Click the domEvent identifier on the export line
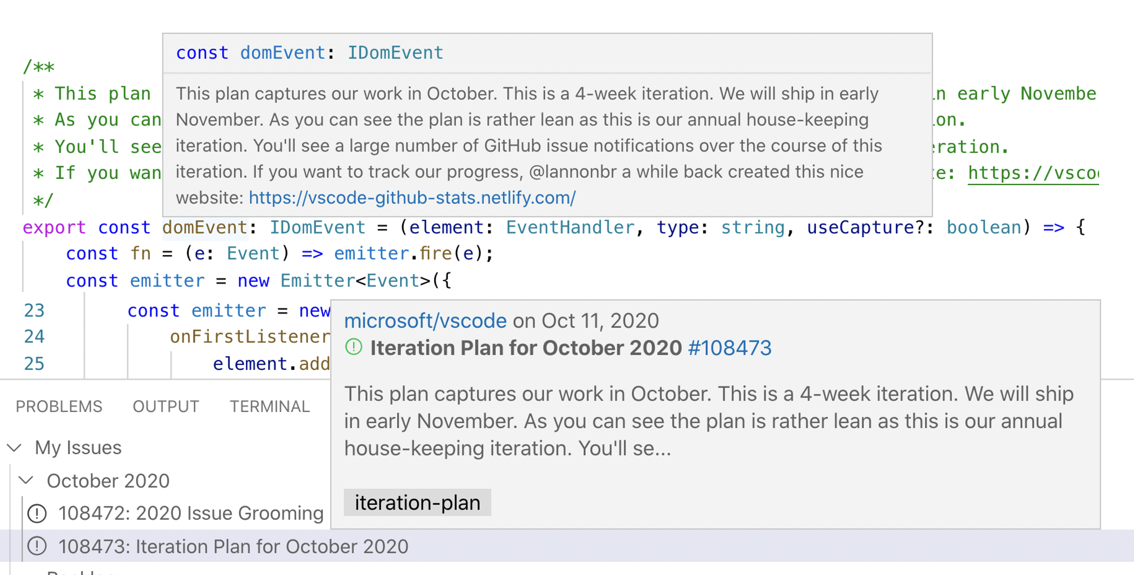 coord(204,227)
